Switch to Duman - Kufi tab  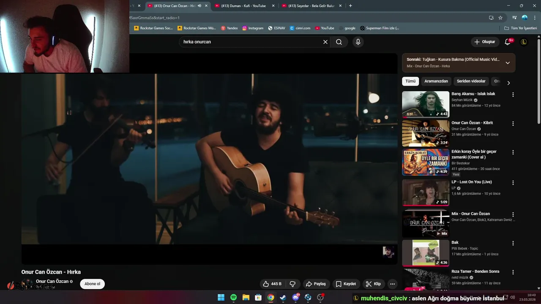coord(243,6)
